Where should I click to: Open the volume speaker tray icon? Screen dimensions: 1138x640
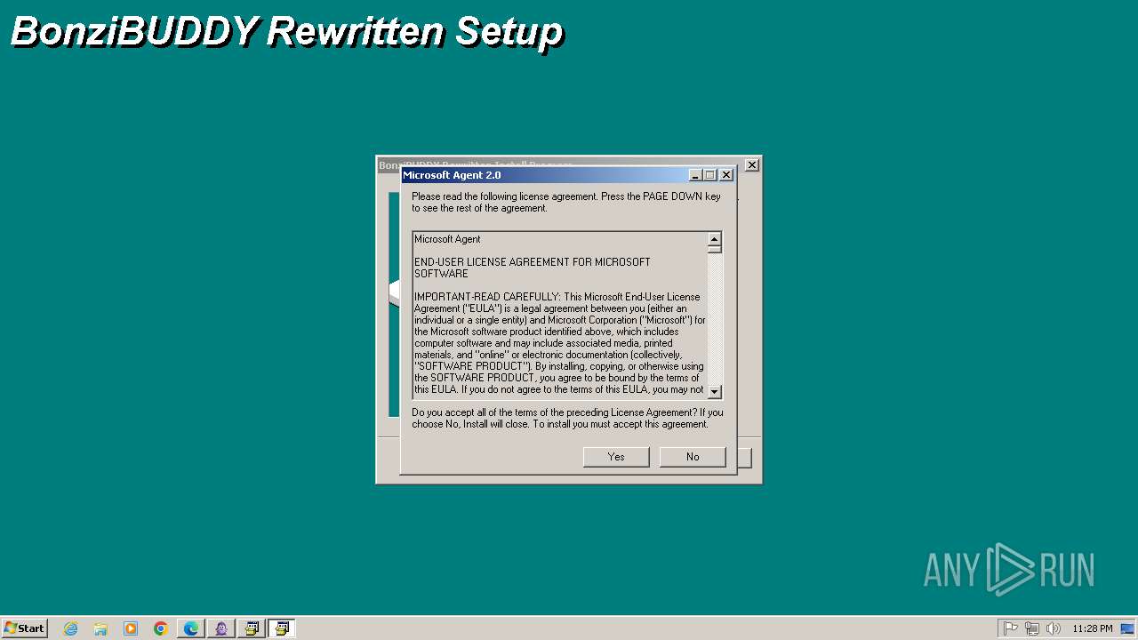[x=1054, y=628]
